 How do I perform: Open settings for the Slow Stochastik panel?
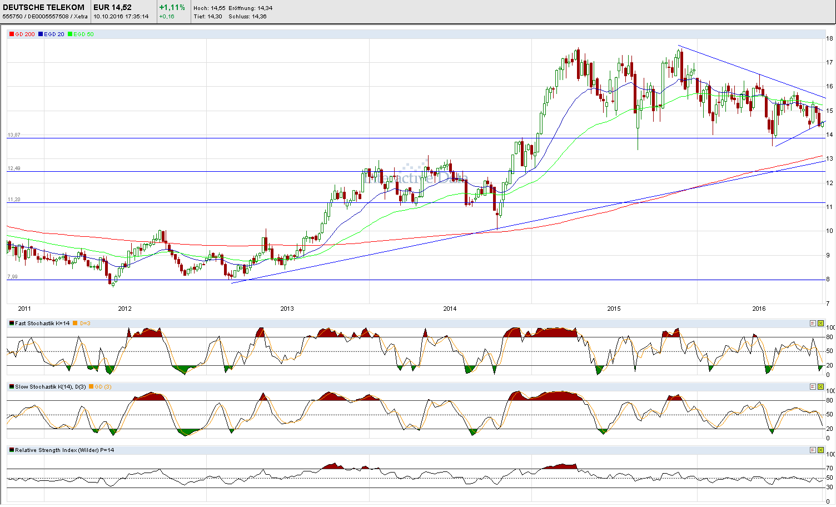coord(813,386)
